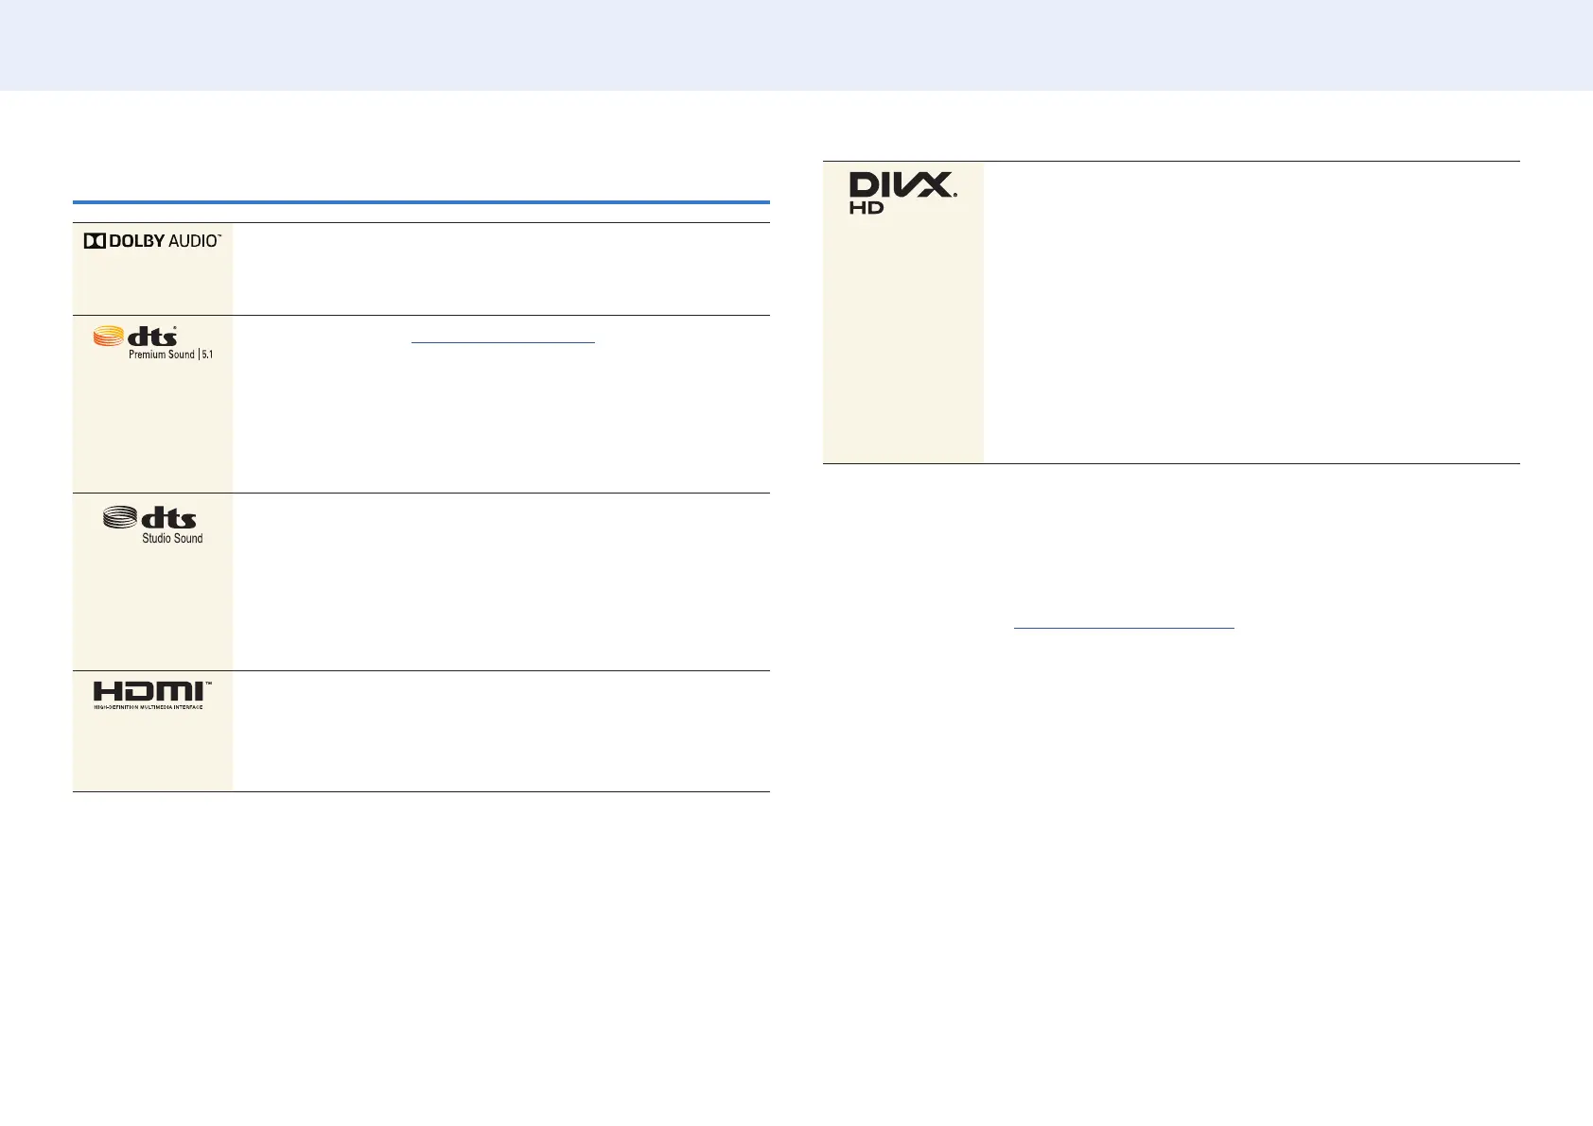This screenshot has height=1126, width=1593.
Task: Click the blue divider line above Dolby row
Action: coord(421,202)
